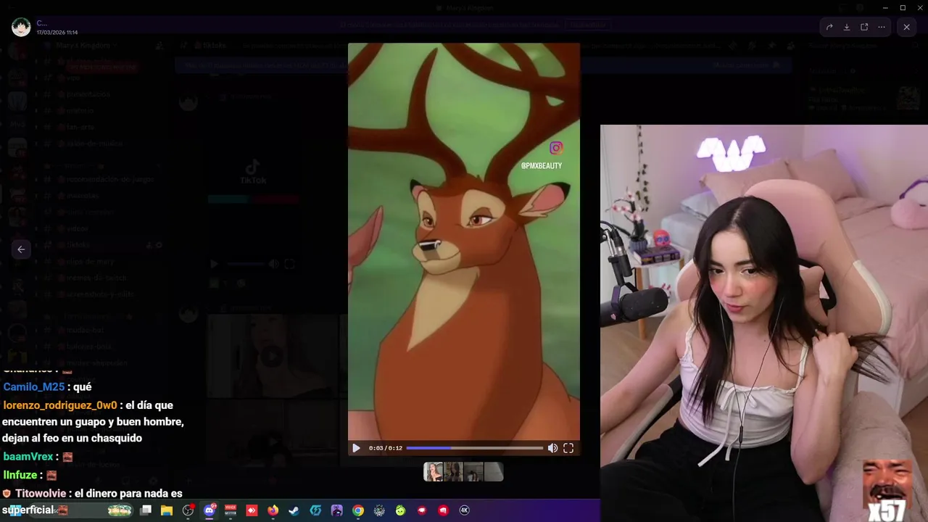Viewport: 928px width, 522px height.
Task: Download the media with the download icon
Action: pyautogui.click(x=847, y=27)
